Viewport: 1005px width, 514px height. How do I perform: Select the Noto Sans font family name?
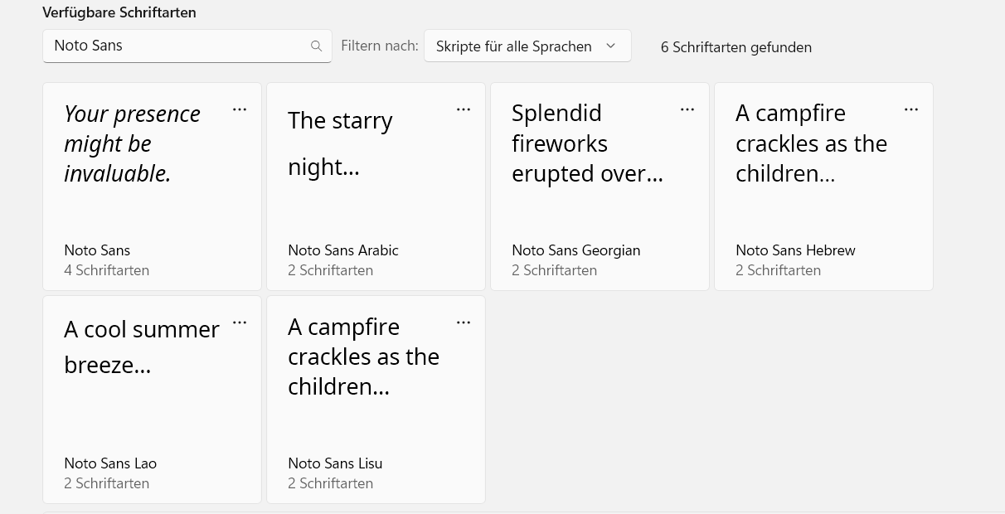(x=97, y=250)
